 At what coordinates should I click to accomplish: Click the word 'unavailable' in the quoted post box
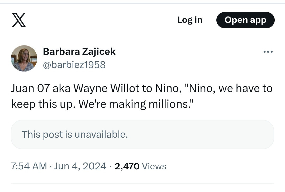pos(101,135)
